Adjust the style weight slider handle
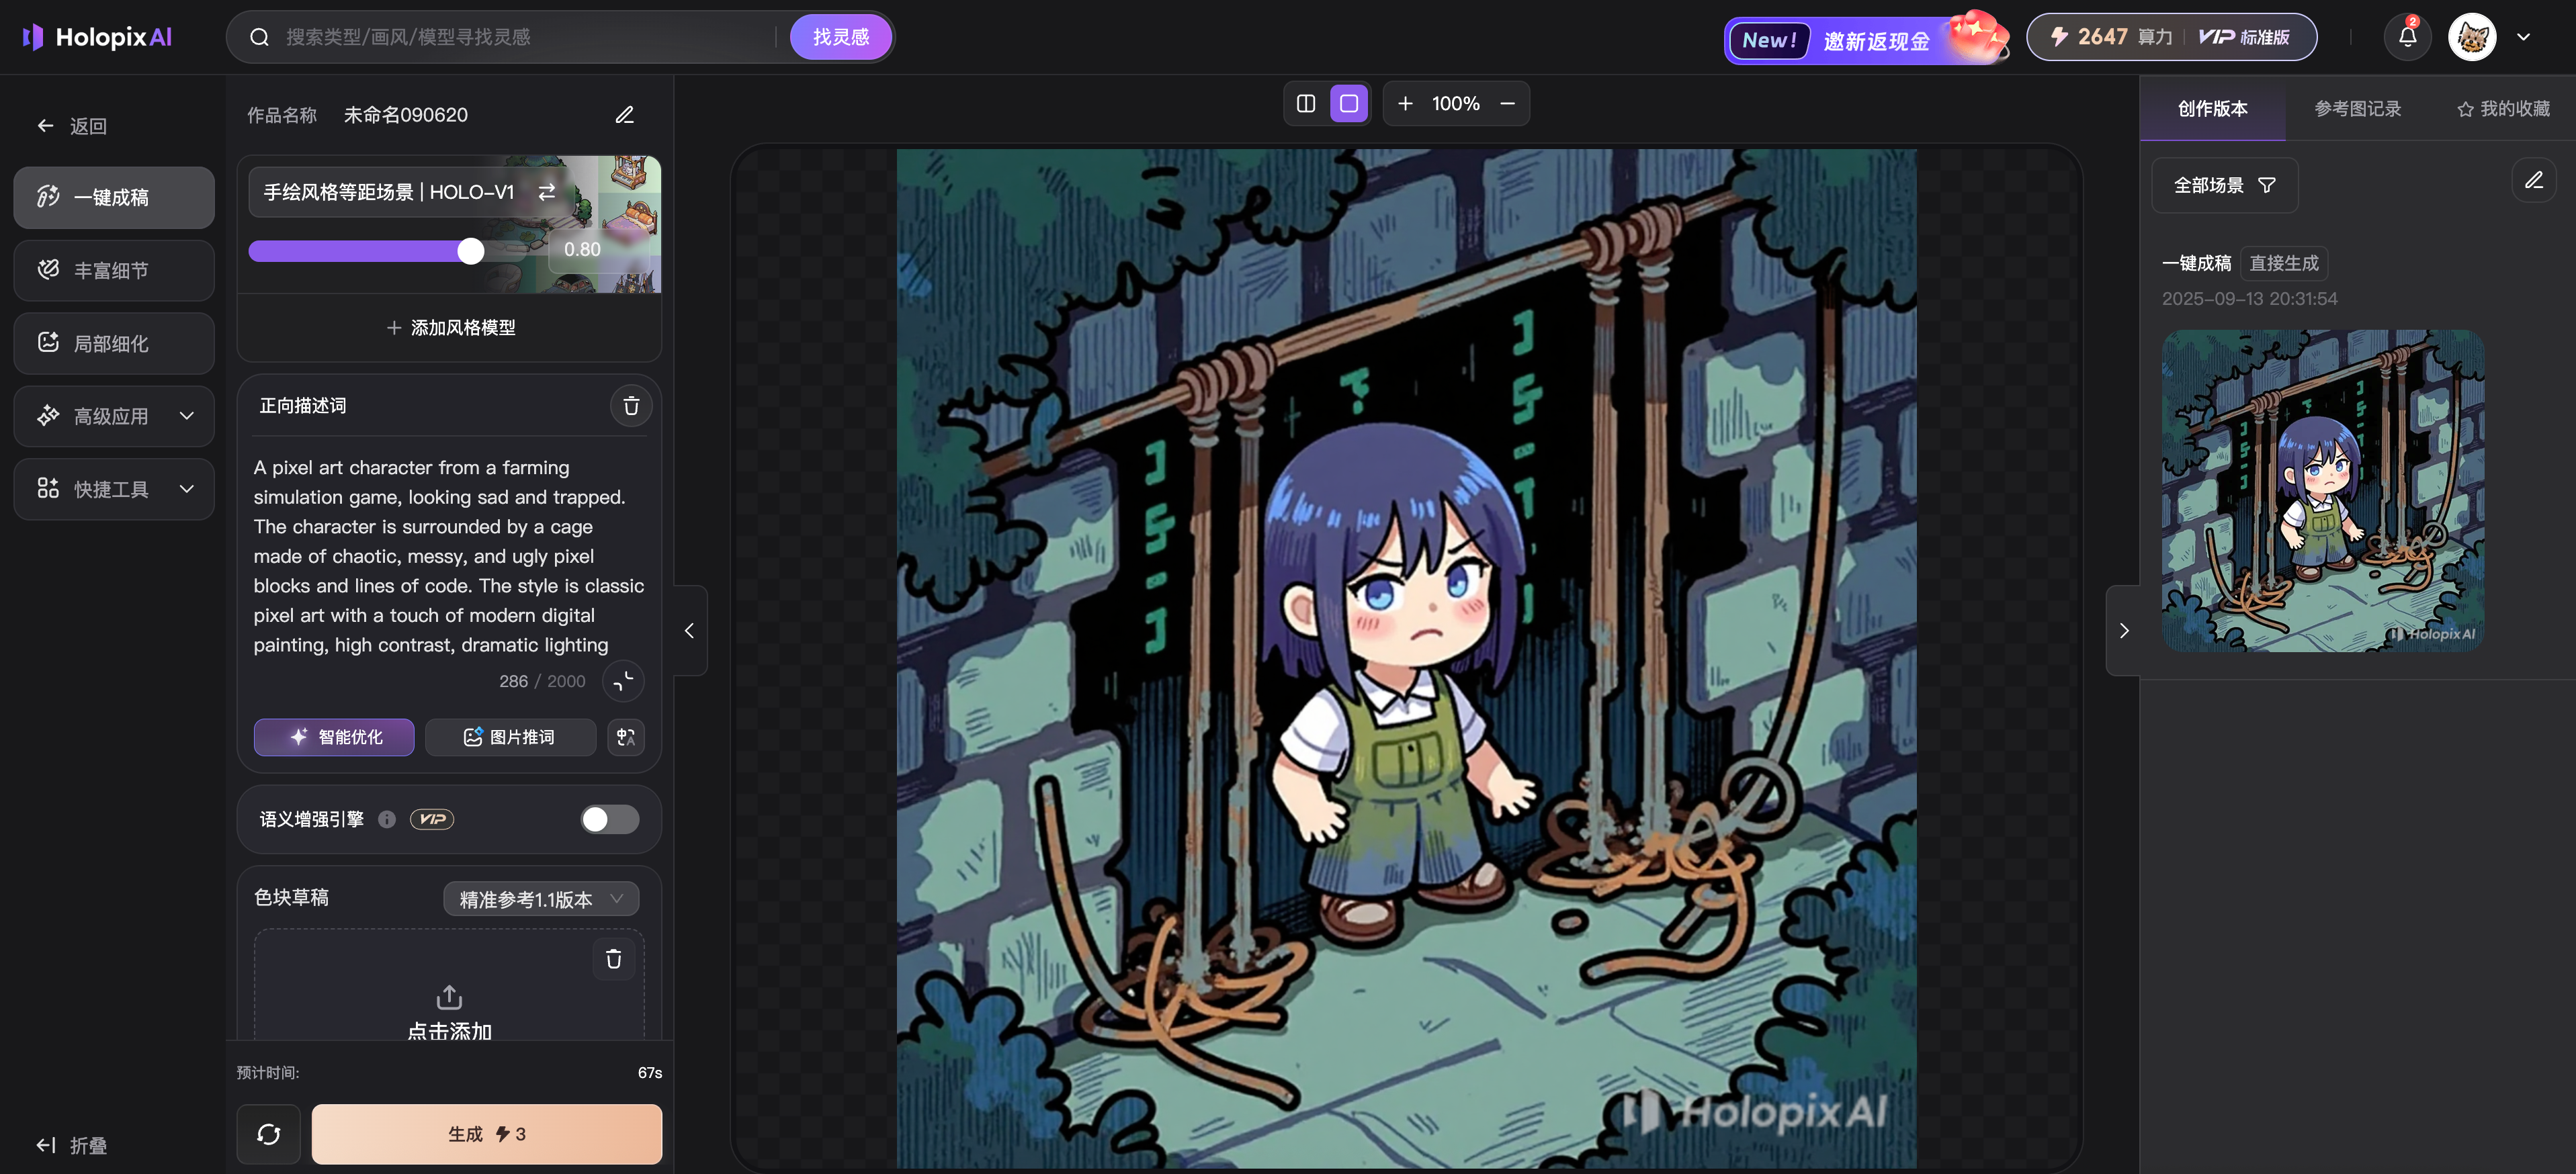 tap(470, 251)
